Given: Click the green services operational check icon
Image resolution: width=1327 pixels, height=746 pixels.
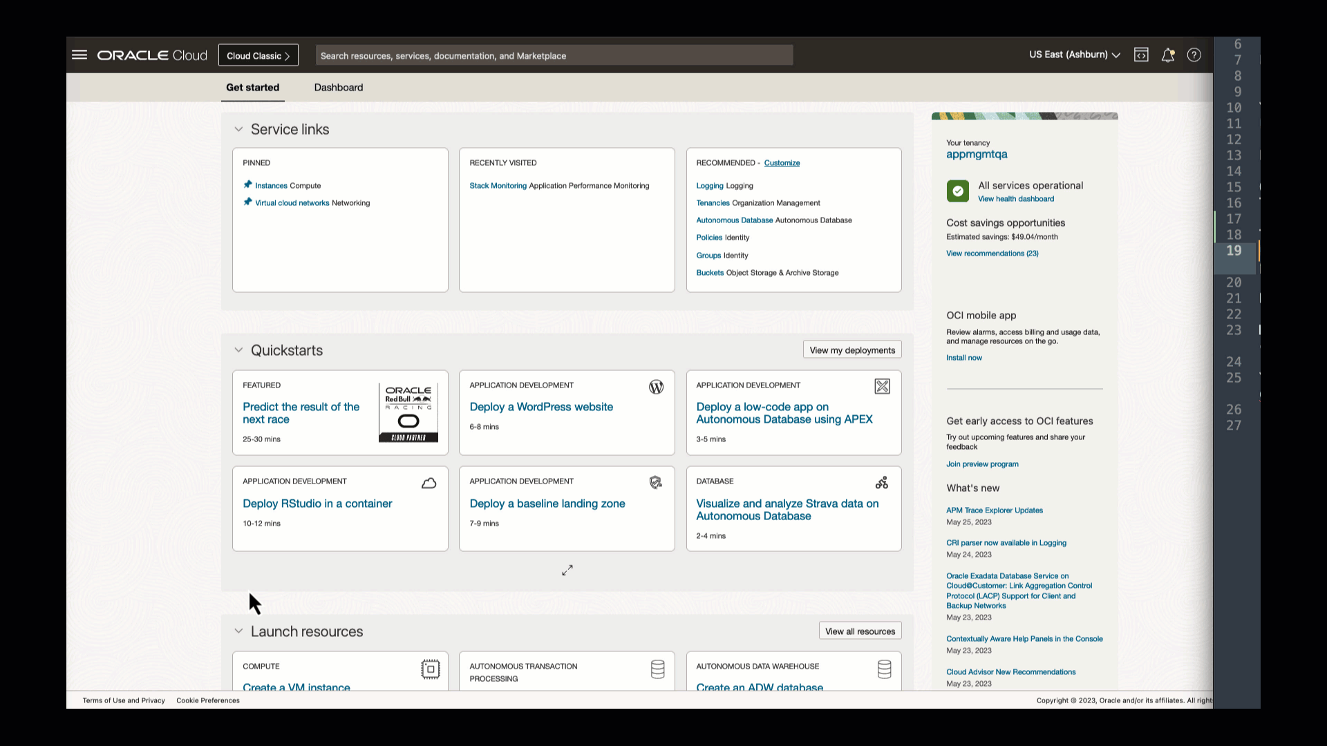Looking at the screenshot, I should point(957,191).
